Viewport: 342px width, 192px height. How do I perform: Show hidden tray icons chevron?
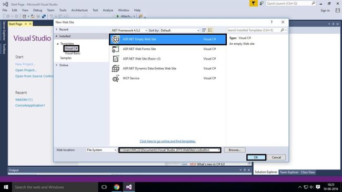(x=300, y=187)
